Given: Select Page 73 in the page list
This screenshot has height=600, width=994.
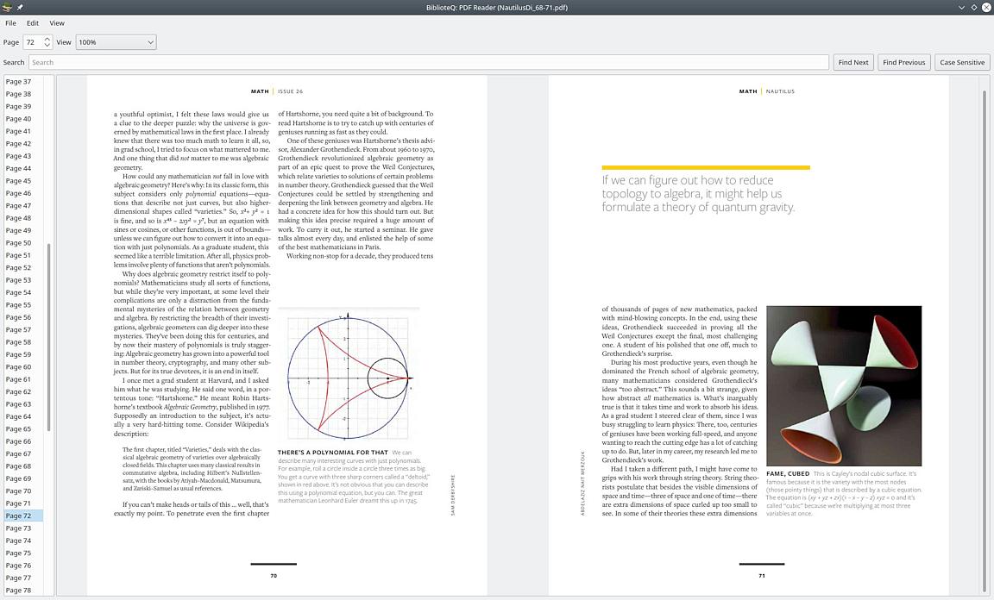Looking at the screenshot, I should tap(23, 528).
